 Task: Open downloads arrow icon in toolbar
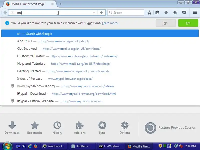tap(166, 12)
